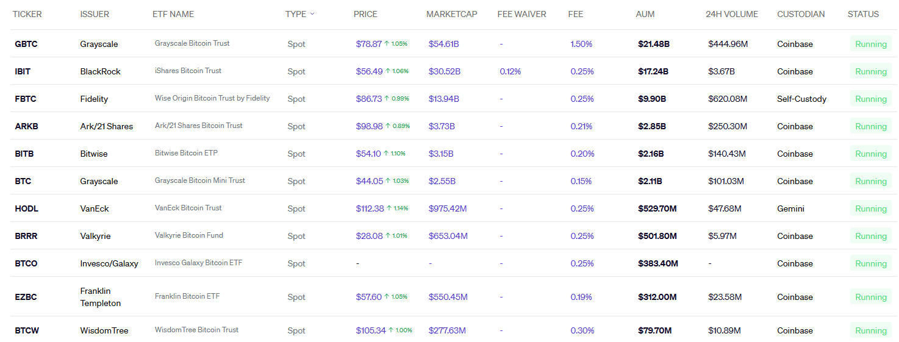
Task: Open the iShares Bitcoin Trust ETF name
Action: tap(188, 71)
